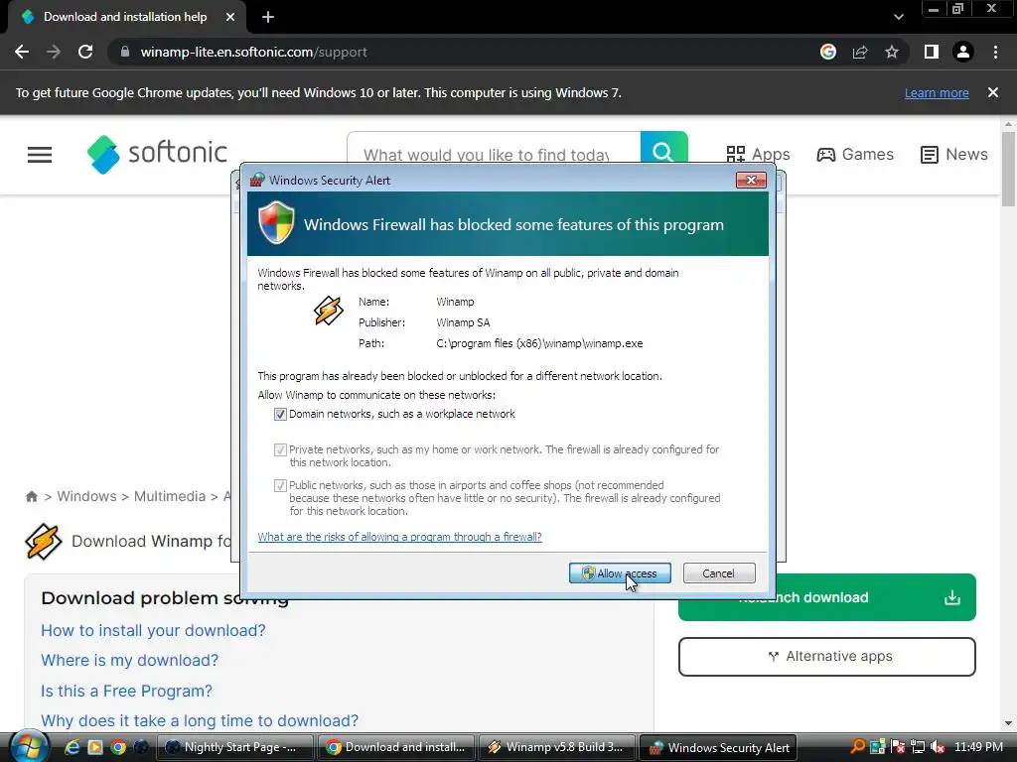Image resolution: width=1017 pixels, height=762 pixels.
Task: Click the 11:49 PM clock
Action: coord(978,747)
